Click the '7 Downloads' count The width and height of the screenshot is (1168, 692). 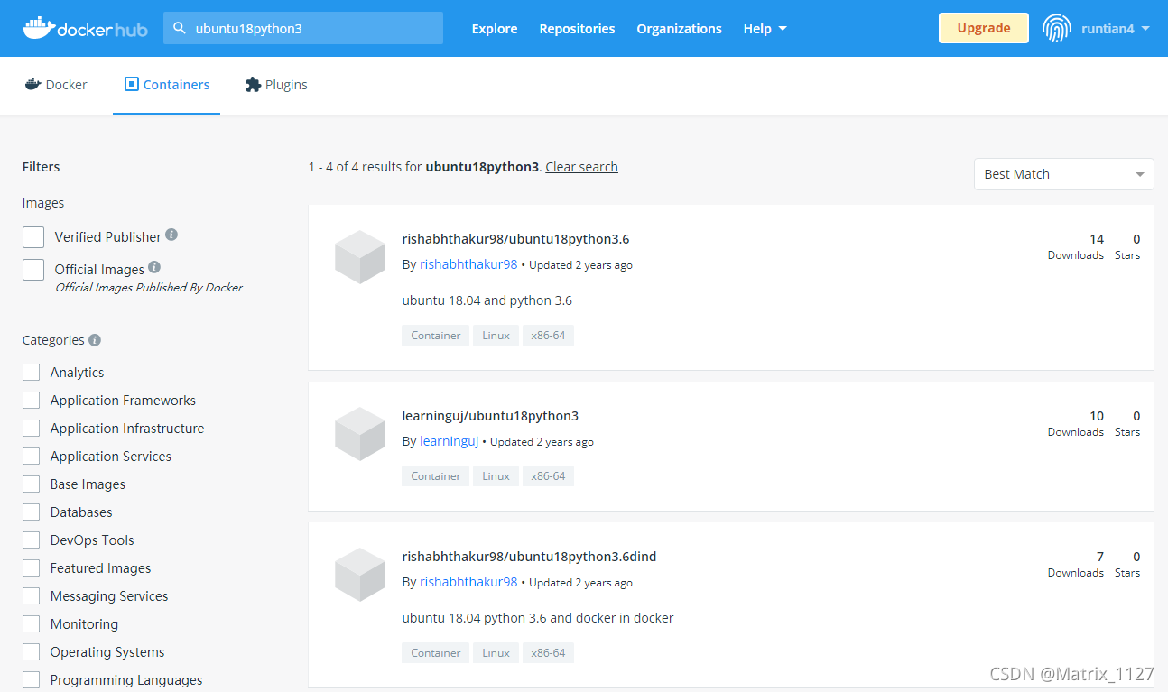point(1076,564)
